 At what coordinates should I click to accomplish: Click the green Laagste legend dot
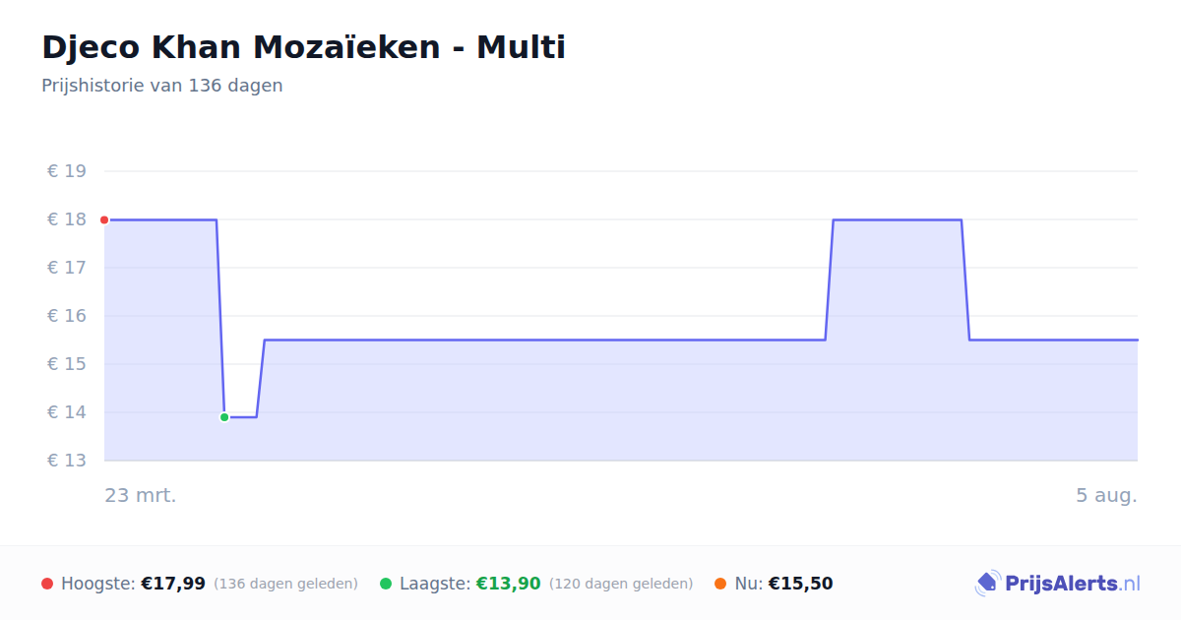click(386, 584)
